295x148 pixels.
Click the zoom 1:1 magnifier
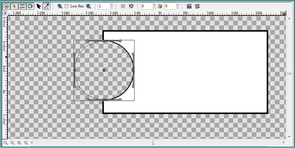click(12, 143)
